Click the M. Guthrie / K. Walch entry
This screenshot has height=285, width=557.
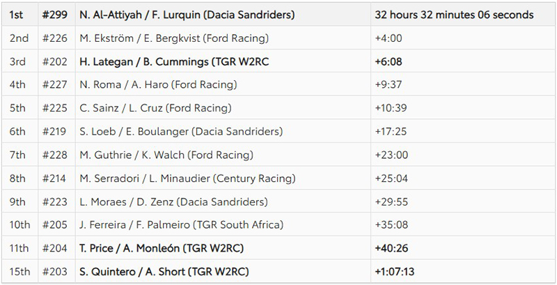166,155
